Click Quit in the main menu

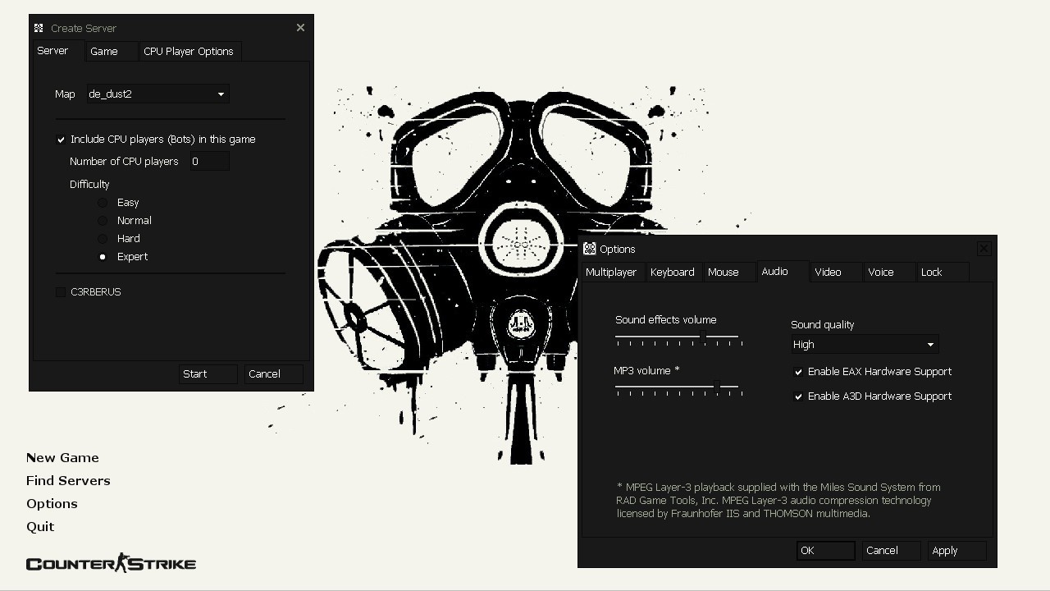click(40, 526)
